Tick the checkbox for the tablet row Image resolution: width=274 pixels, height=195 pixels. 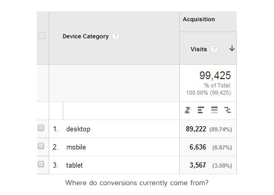[x=41, y=164]
